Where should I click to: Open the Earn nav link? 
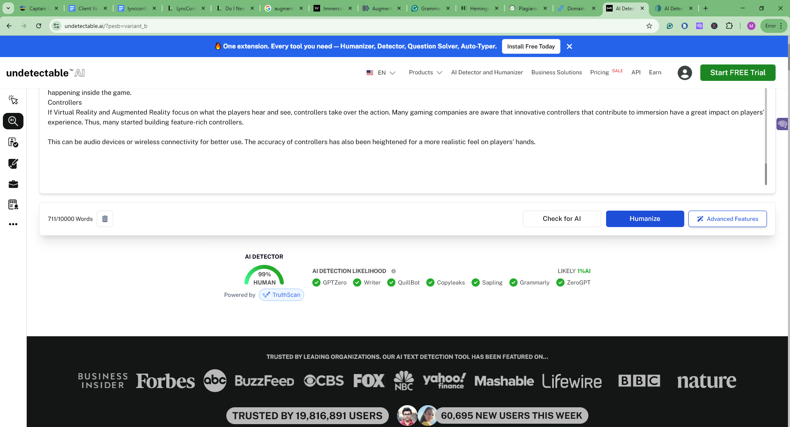pos(655,72)
